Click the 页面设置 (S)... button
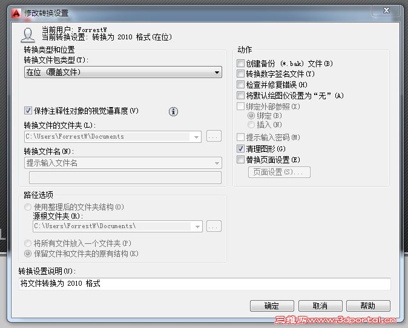Screen dimensions: 408x328 click(x=279, y=172)
